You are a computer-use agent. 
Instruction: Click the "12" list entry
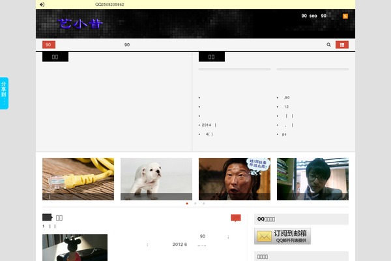(286, 106)
